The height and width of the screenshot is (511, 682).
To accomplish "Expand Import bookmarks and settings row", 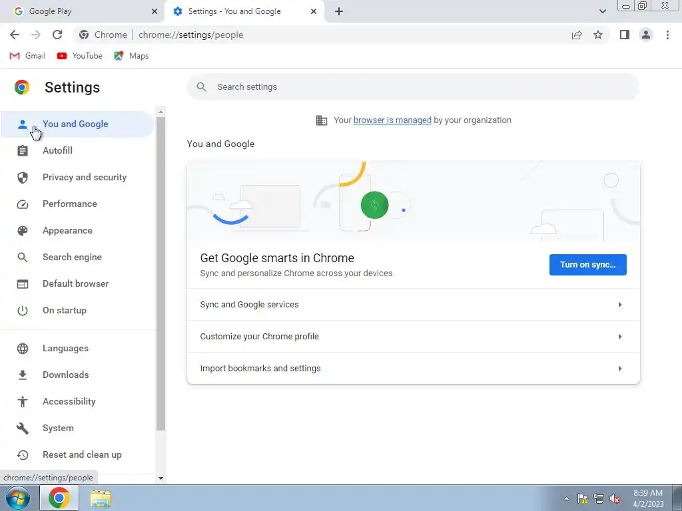I will (x=413, y=369).
